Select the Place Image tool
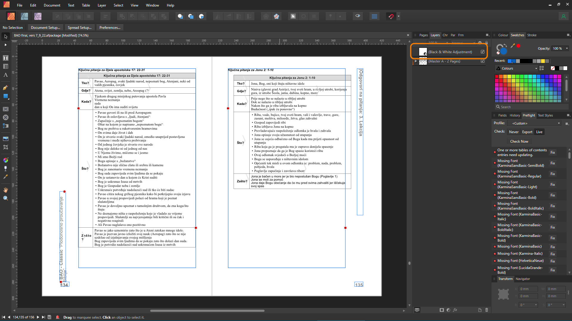Screen dimensions: 572x321 [x=5, y=139]
